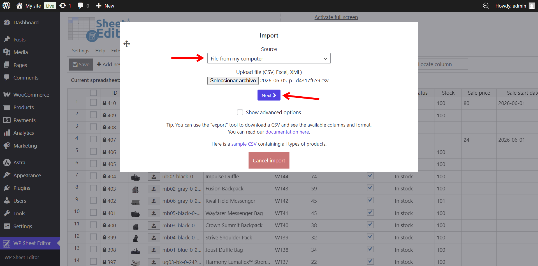This screenshot has width=538, height=266.
Task: Click the lock icon for ID 398
Action: coord(105,250)
